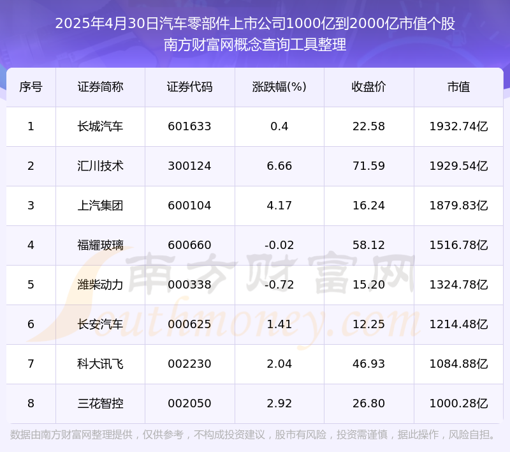
Task: Click serial number 6 in 长安汽车 row
Action: (31, 324)
